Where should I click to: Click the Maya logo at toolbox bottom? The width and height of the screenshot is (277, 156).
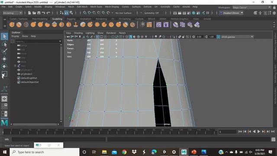click(x=4, y=123)
